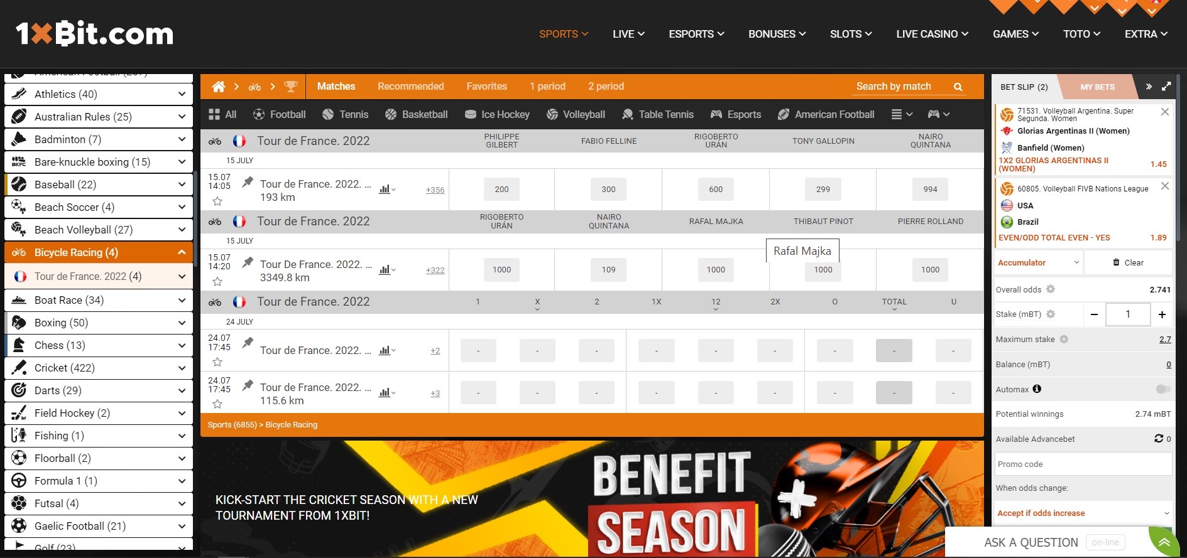Viewport: 1187px width, 558px height.
Task: Click the Stake settings gear icon
Action: point(1051,314)
